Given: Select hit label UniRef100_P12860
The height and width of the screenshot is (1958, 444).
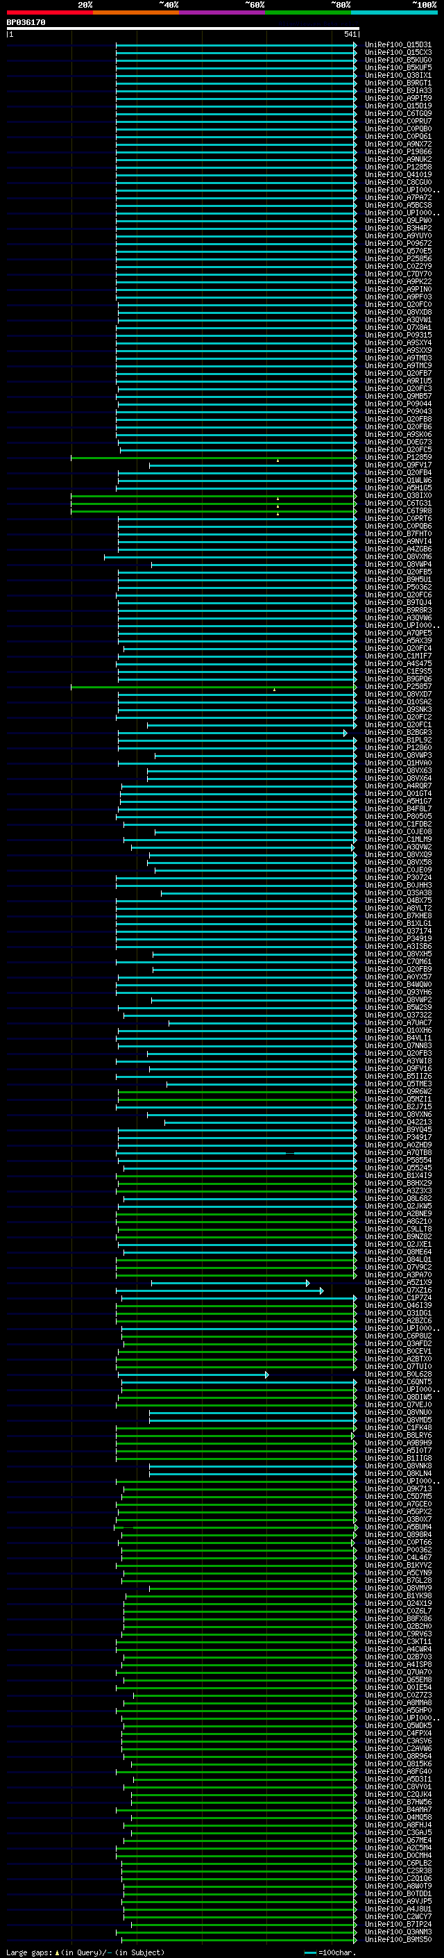Looking at the screenshot, I should 398,748.
